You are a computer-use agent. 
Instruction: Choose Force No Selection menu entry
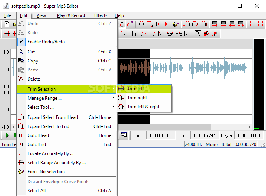click(67, 172)
